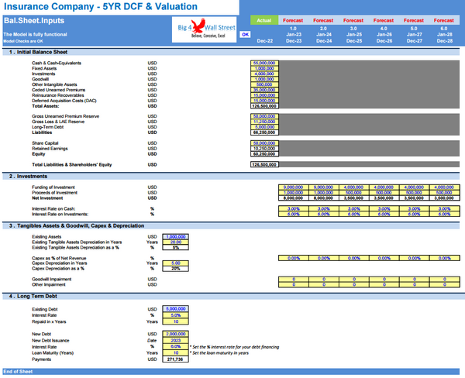The height and width of the screenshot is (378, 465).
Task: Select Other Impairment cell for Dec-28
Action: click(x=444, y=284)
